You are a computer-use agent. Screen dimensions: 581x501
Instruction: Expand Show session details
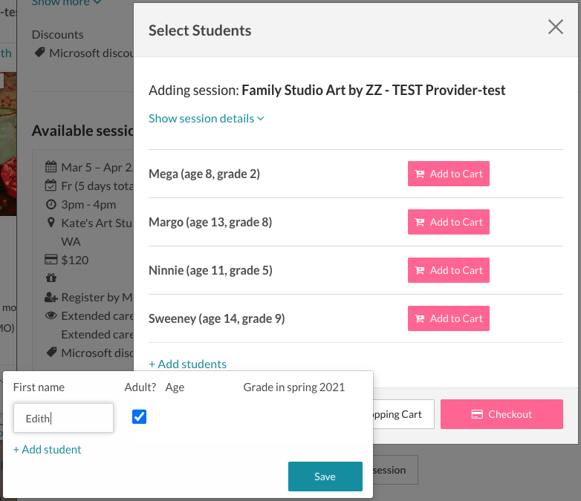(x=201, y=118)
